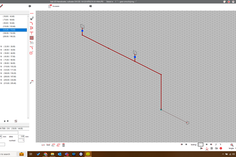The image size is (236, 157).
Task: Click the dikte value field
Action: [x=21, y=136]
